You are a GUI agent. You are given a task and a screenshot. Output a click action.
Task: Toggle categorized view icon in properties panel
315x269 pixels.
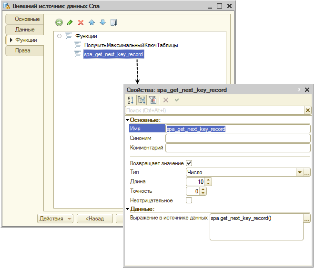142,100
